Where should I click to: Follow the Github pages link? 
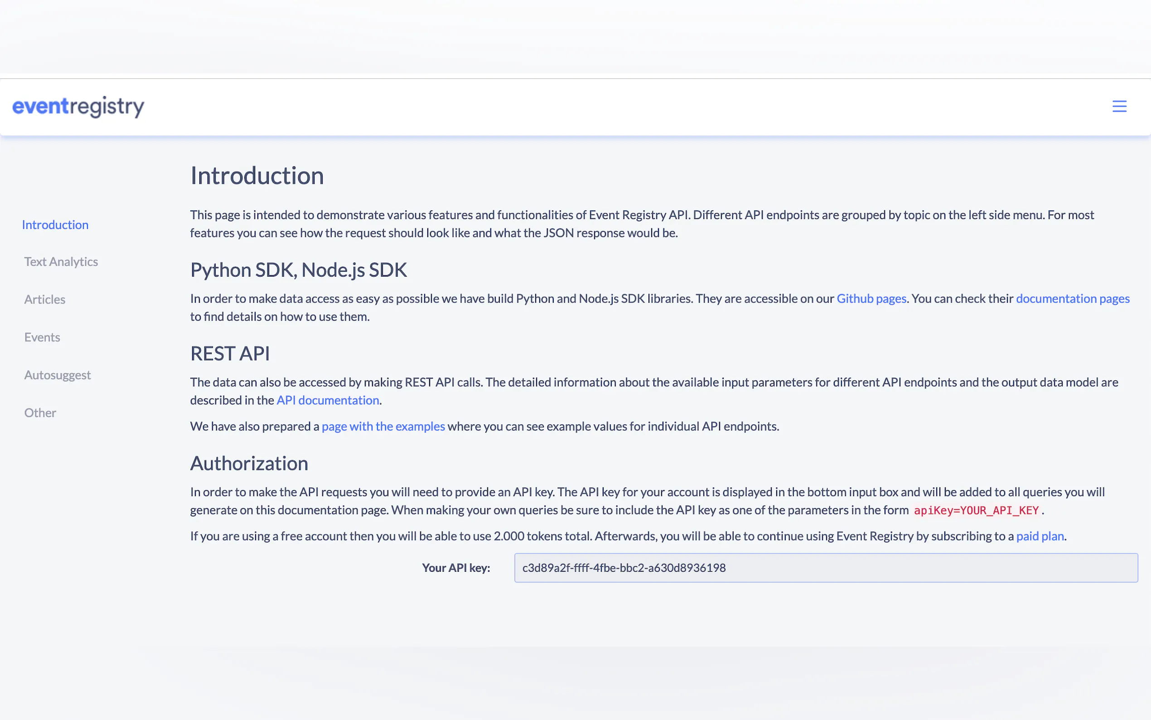[871, 299]
